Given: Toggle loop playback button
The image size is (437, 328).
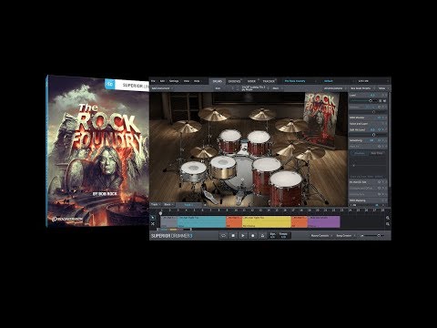Looking at the screenshot, I should (224, 235).
